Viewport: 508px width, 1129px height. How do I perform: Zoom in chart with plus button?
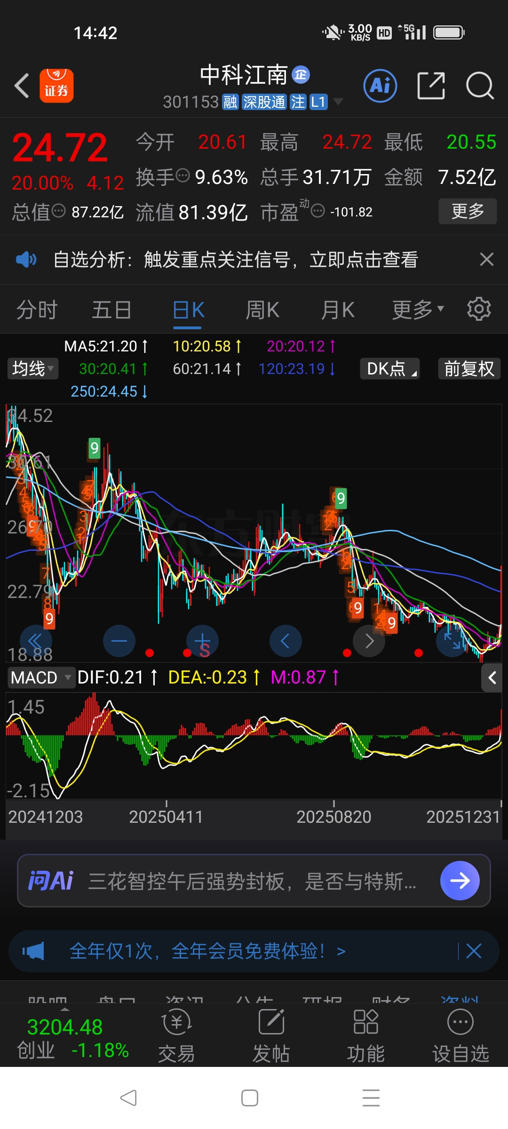[x=202, y=641]
